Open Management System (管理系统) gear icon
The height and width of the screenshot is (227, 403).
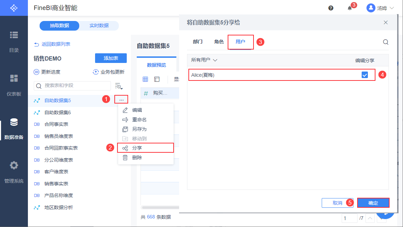(14, 171)
